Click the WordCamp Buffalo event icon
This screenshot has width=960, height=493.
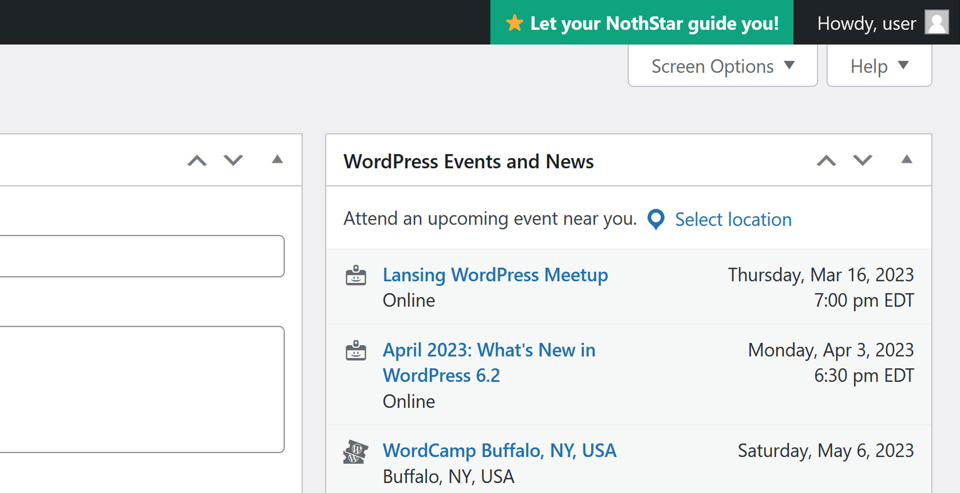pyautogui.click(x=356, y=452)
